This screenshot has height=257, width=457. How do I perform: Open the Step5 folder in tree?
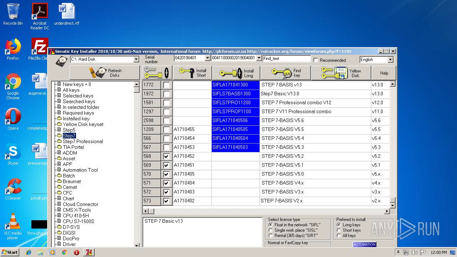click(69, 130)
